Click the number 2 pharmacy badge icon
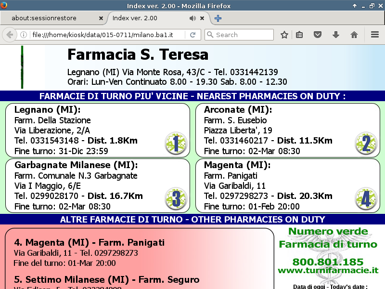This screenshot has width=385, height=289. 366,144
